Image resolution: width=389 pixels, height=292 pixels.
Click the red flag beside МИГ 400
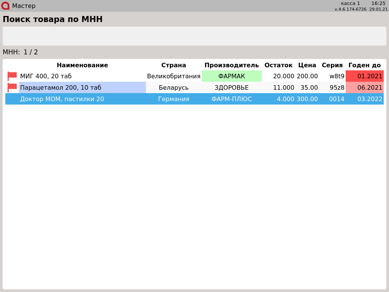pyautogui.click(x=12, y=76)
